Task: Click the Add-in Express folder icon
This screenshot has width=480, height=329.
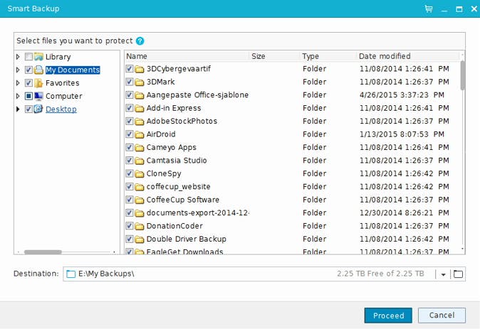Action: pyautogui.click(x=140, y=109)
